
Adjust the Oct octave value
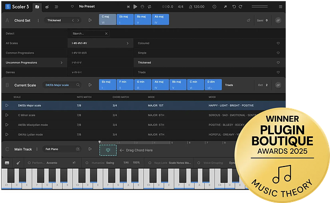[x=267, y=85]
